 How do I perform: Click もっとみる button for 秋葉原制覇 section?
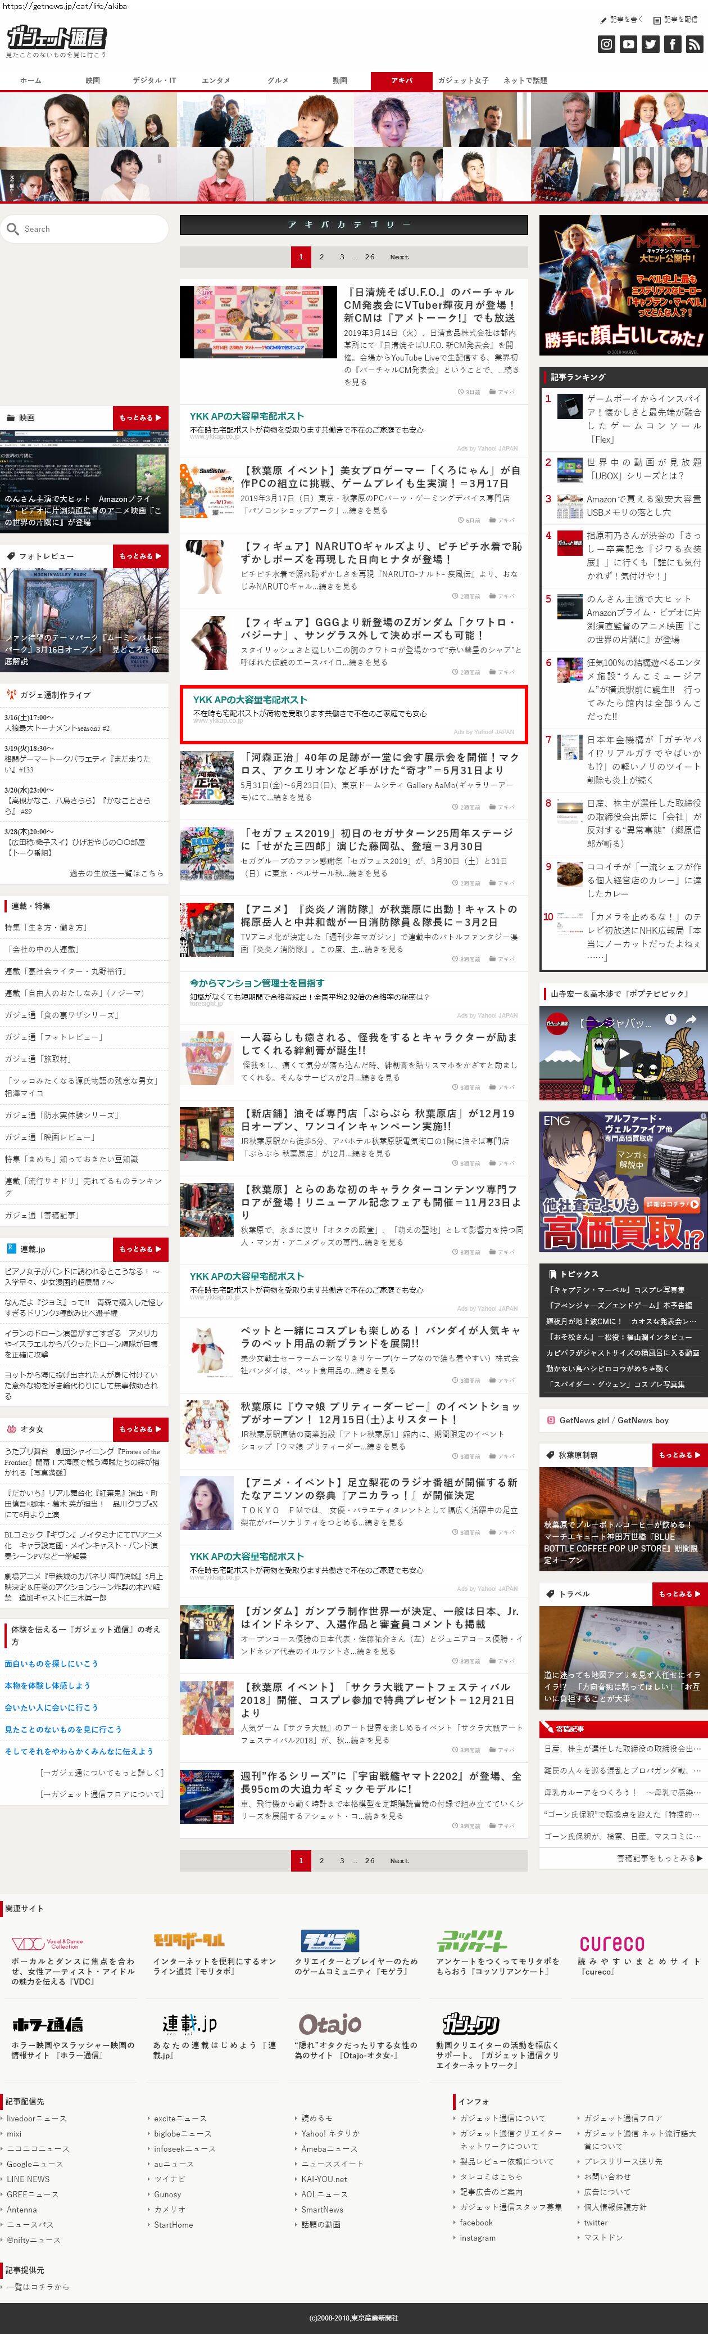(x=680, y=1455)
